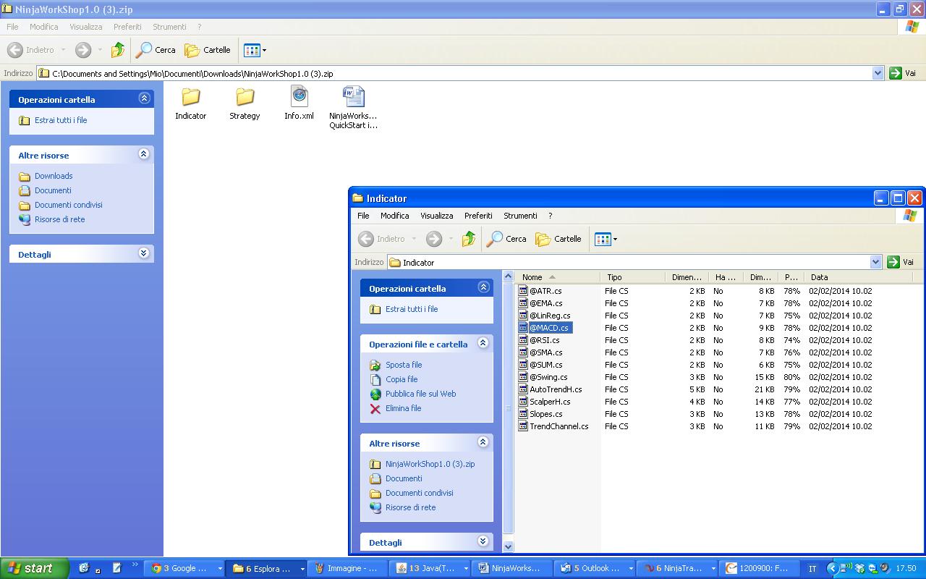This screenshot has width=926, height=579.
Task: Open the File menu in the Indicator window
Action: (x=363, y=216)
